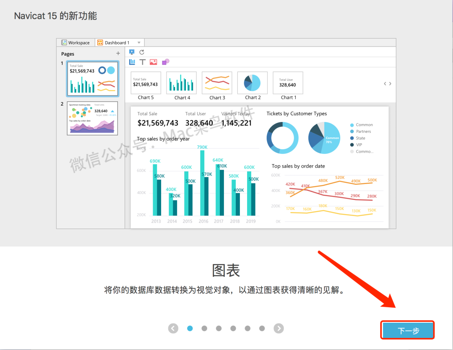Select Chart 2 pie chart thumbnail

(x=253, y=83)
